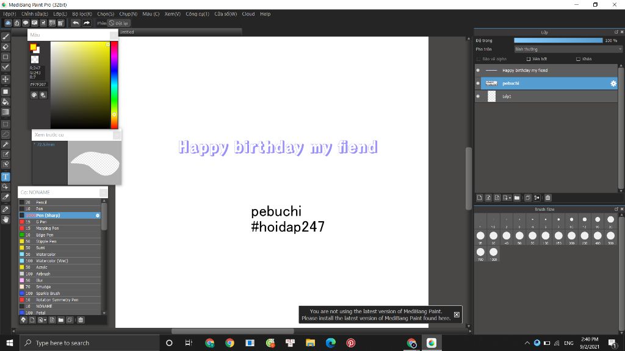Select the Lasso selection tool
Image resolution: width=625 pixels, height=351 pixels.
coord(5,135)
